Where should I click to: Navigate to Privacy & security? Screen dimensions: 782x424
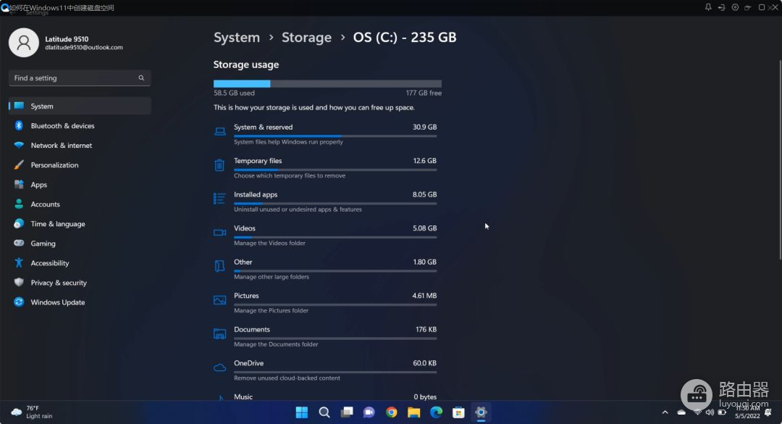(x=58, y=283)
